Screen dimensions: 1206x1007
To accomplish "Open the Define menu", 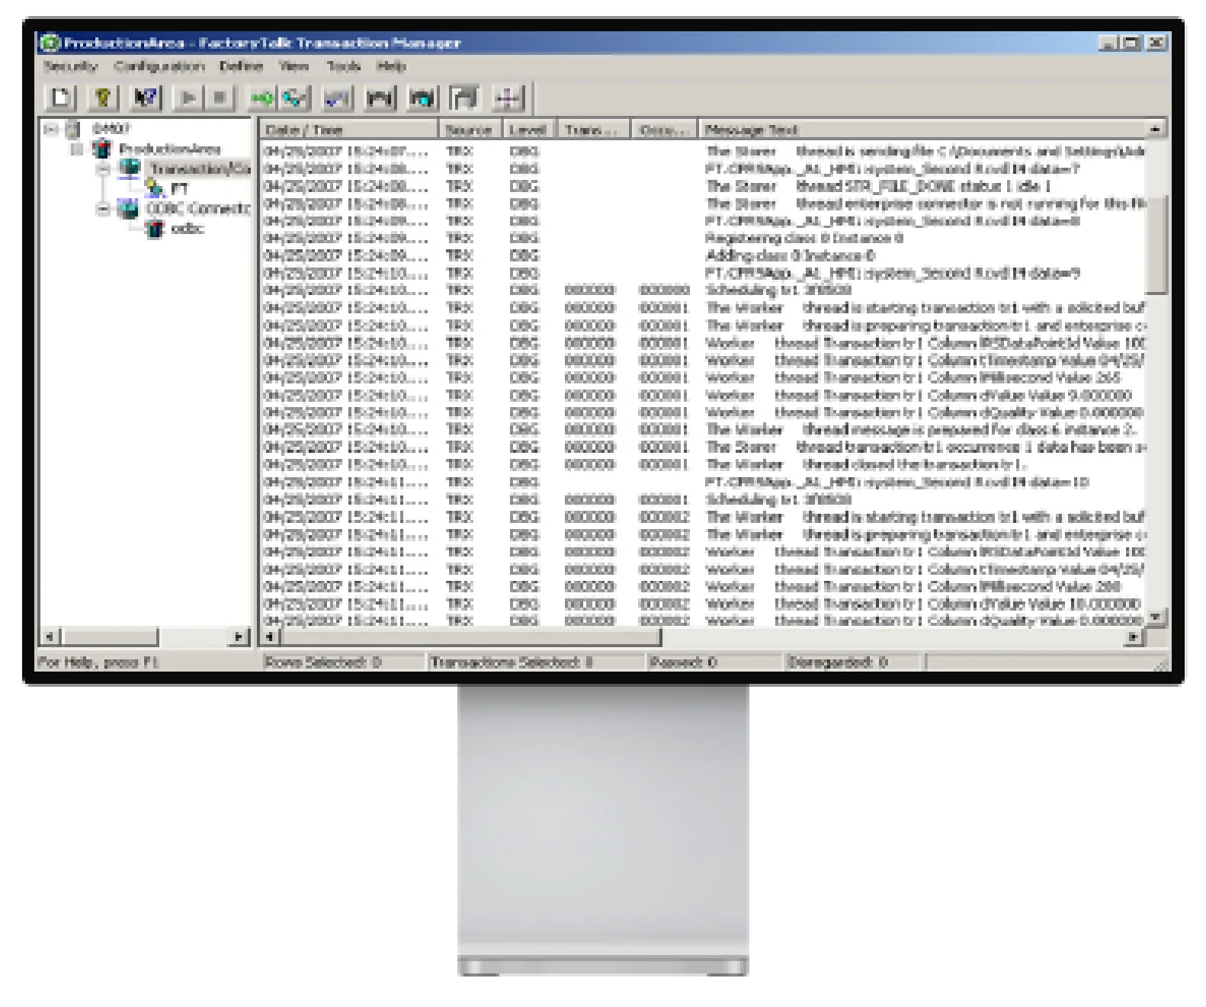I will (241, 66).
